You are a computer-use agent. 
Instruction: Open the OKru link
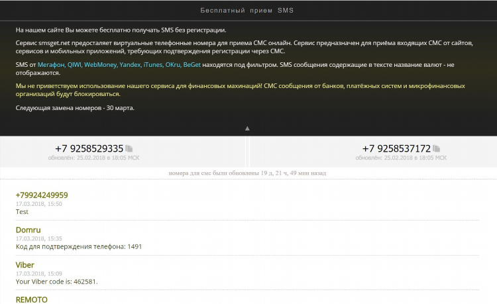[x=173, y=65]
